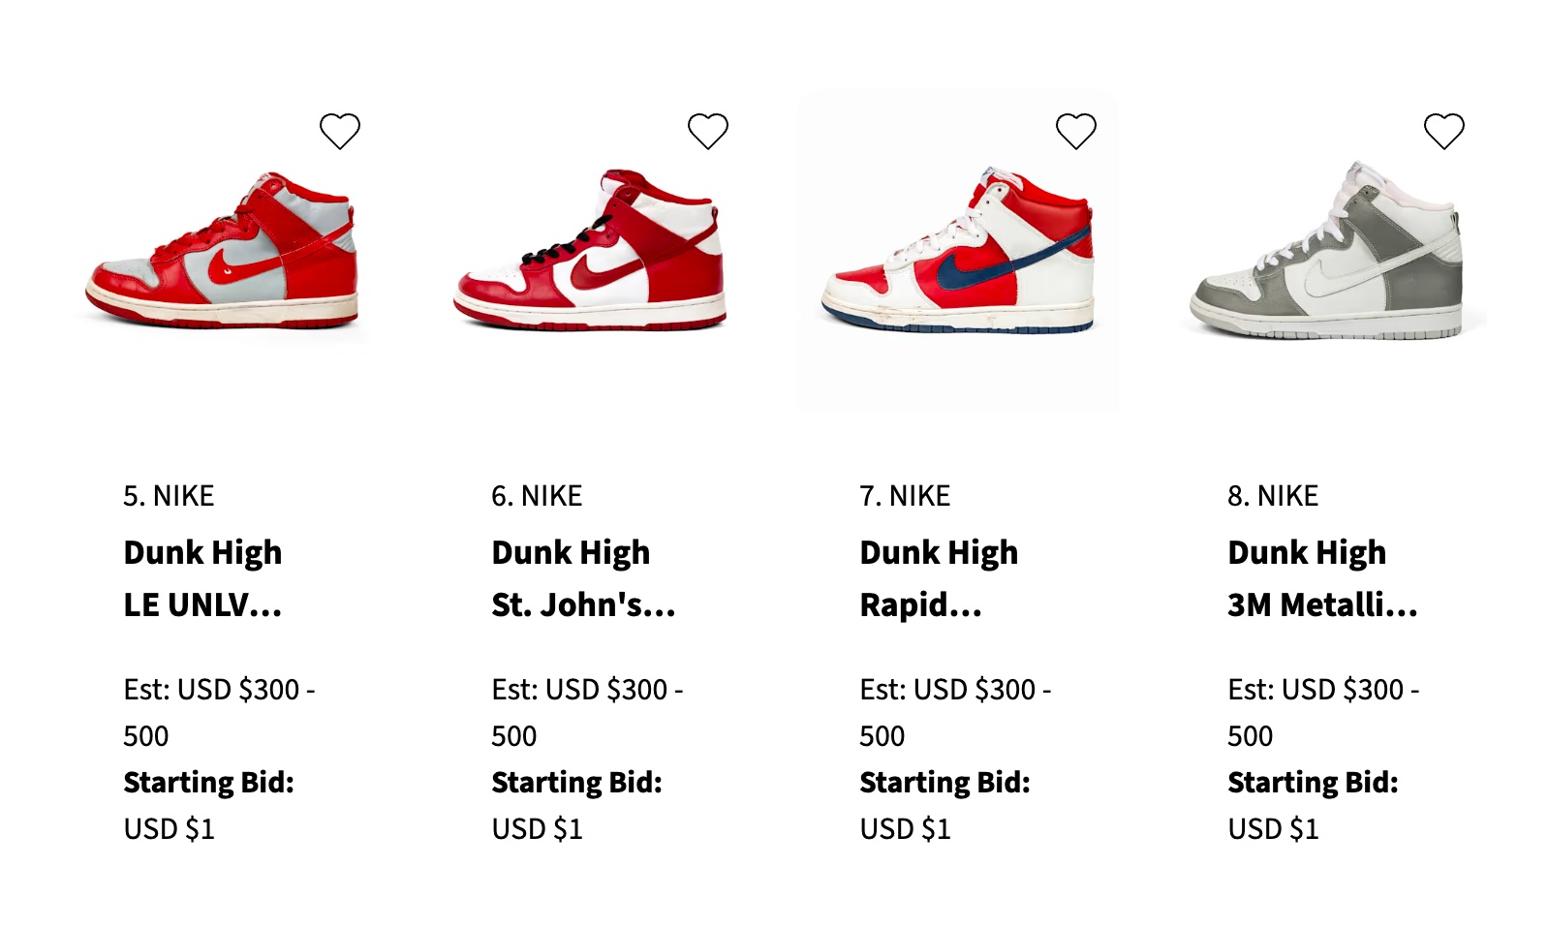Select the lot 6 NIKE label

pyautogui.click(x=537, y=496)
